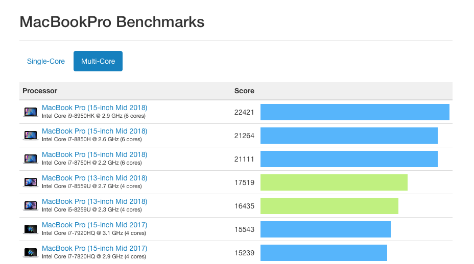Click the score value 15543
474x264 pixels.
244,229
